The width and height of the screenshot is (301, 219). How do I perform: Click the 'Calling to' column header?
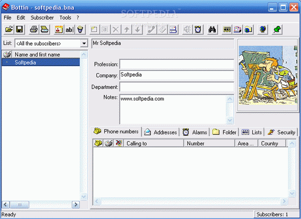click(154, 143)
